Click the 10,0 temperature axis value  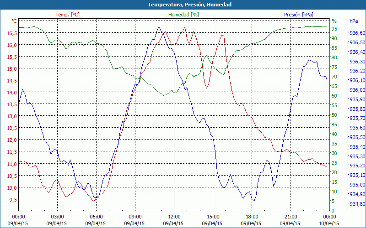pos(12,188)
